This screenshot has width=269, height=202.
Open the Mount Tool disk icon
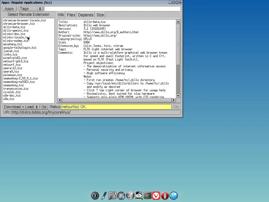[139, 195]
